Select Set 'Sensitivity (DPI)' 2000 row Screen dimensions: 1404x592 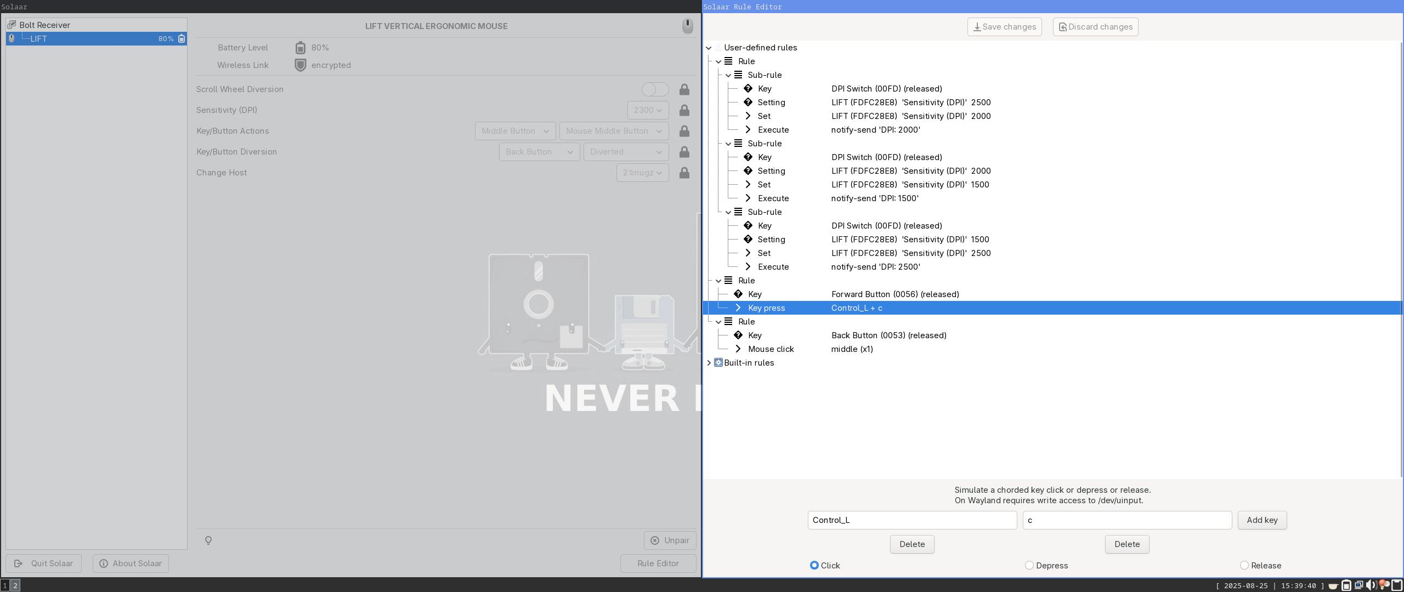[x=1052, y=116]
